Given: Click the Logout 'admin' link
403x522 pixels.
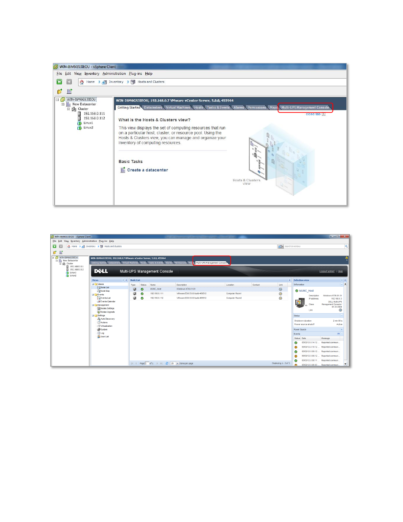Looking at the screenshot, I should click(x=327, y=271).
